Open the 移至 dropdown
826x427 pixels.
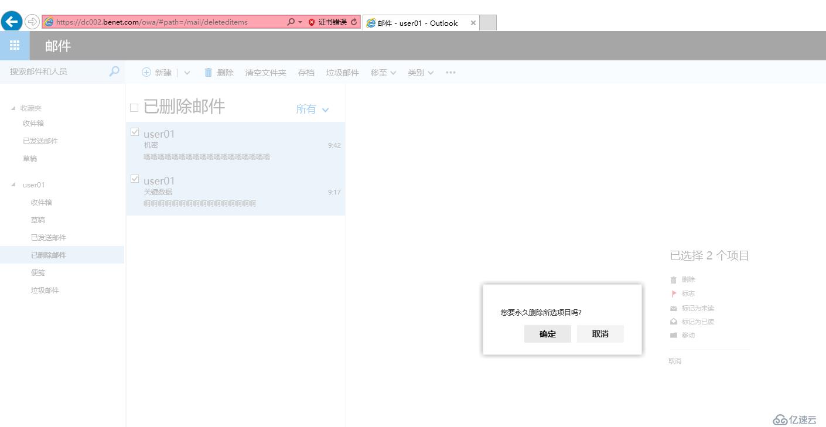click(x=383, y=73)
